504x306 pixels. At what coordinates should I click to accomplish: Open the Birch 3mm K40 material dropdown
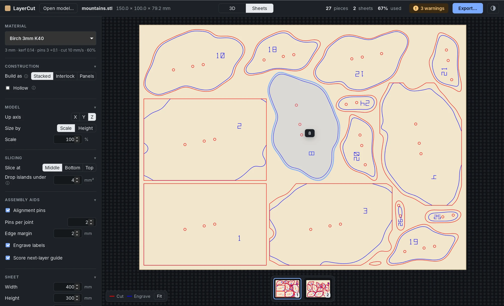(50, 38)
